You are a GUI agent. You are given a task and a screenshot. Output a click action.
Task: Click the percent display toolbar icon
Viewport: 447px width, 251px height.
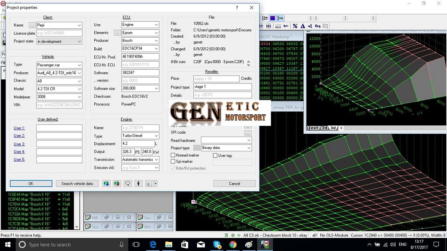click(295, 26)
